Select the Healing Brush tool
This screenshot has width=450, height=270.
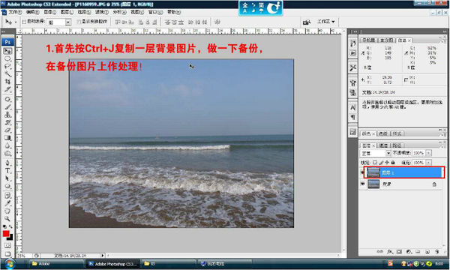point(7,99)
